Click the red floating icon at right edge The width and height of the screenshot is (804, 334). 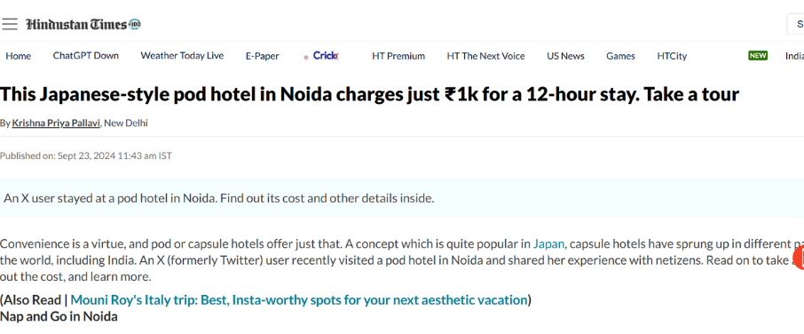[799, 258]
